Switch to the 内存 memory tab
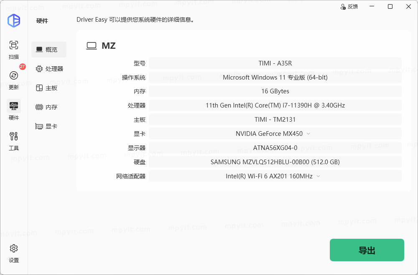The image size is (418, 275). click(49, 107)
